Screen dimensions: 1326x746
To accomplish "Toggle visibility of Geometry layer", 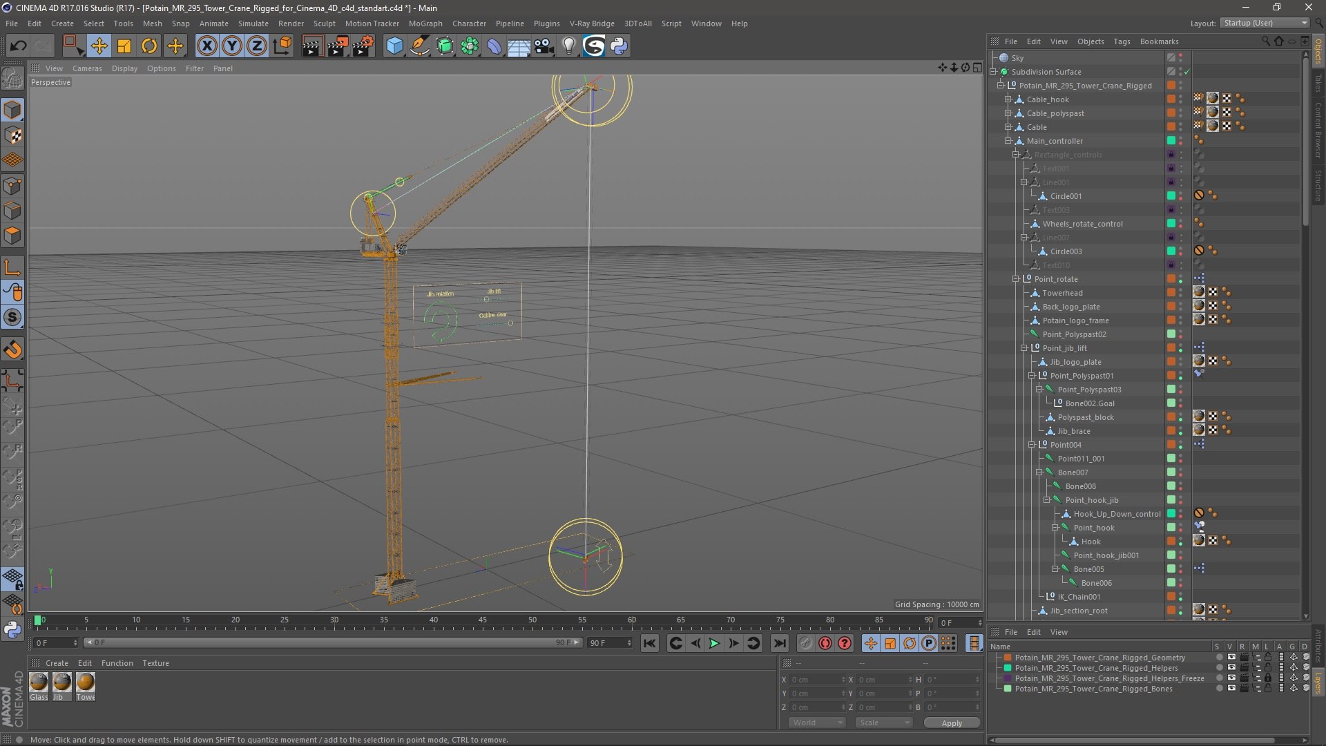I will pyautogui.click(x=1231, y=658).
